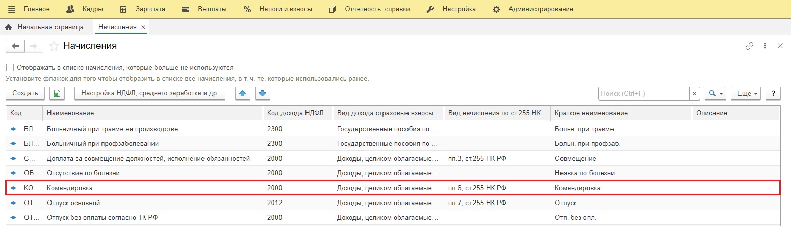Sort by Вид дохода страховые взносы header
This screenshot has width=791, height=226.
click(x=389, y=113)
